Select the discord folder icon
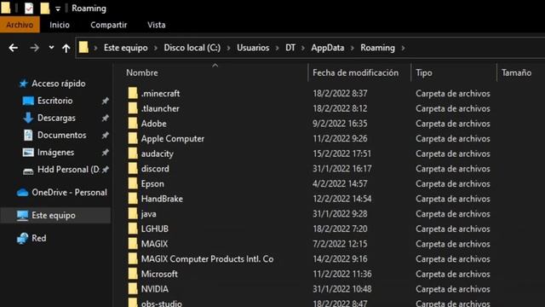This screenshot has height=307, width=545. (133, 169)
